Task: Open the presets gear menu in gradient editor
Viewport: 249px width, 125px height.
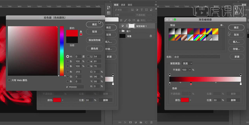Action: [222, 25]
